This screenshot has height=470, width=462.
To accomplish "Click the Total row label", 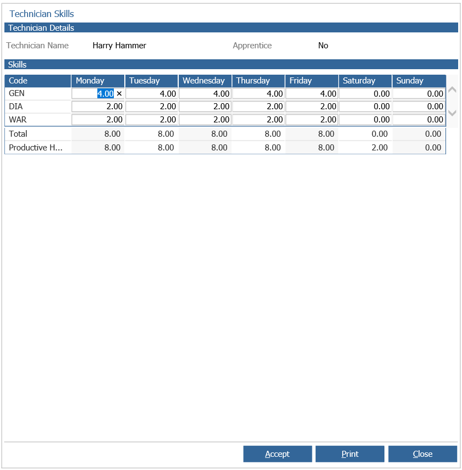I will (19, 133).
